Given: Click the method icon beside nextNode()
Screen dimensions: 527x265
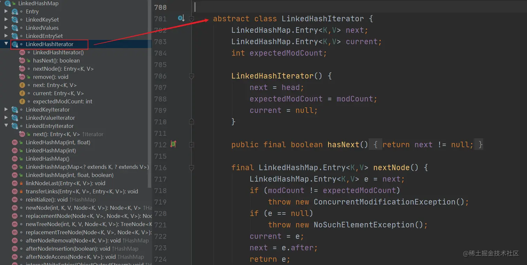Looking at the screenshot, I should [x=22, y=69].
